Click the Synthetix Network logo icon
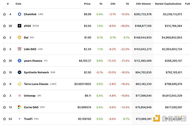The width and height of the screenshot is (190, 125). [x=19, y=72]
